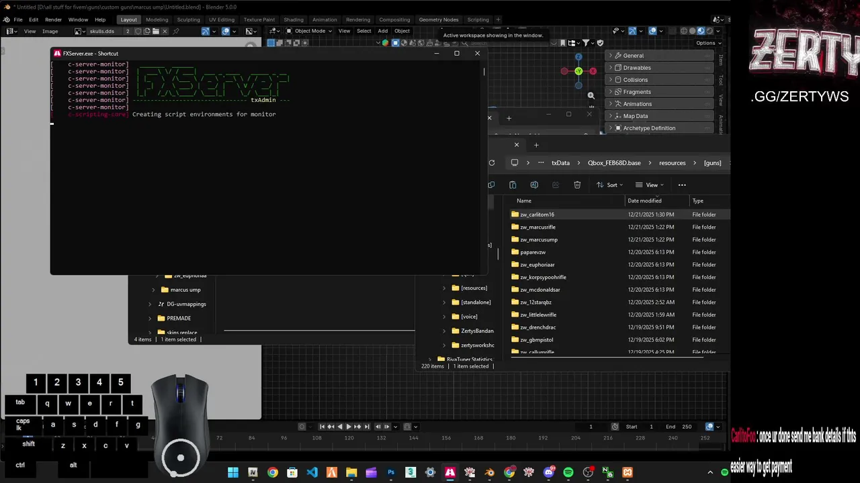This screenshot has height=483, width=860.
Task: Open the Select menu in 3D viewport
Action: coord(363,31)
